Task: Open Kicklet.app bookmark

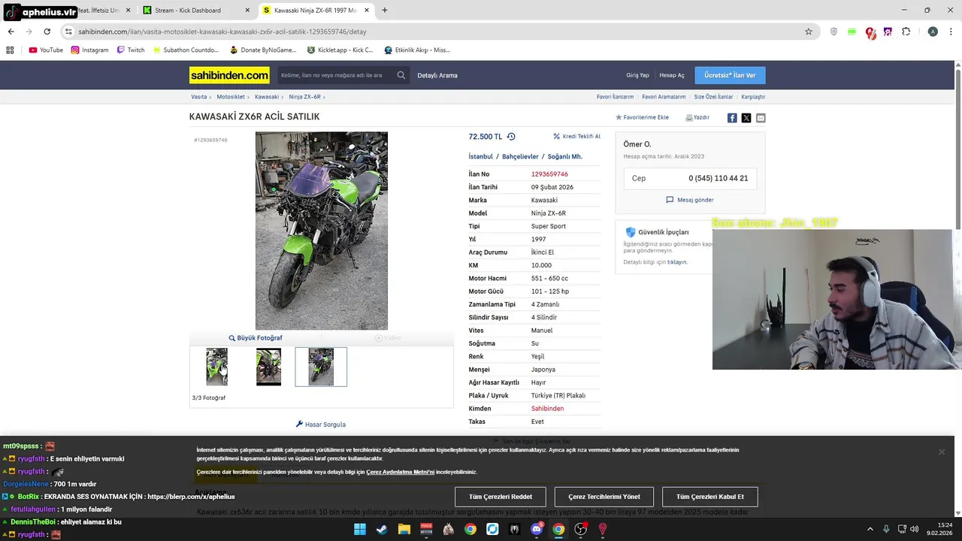Action: pos(340,50)
